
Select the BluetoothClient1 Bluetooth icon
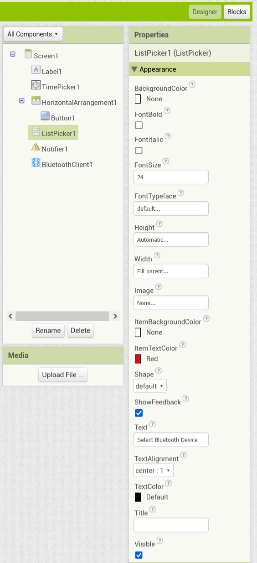36,162
